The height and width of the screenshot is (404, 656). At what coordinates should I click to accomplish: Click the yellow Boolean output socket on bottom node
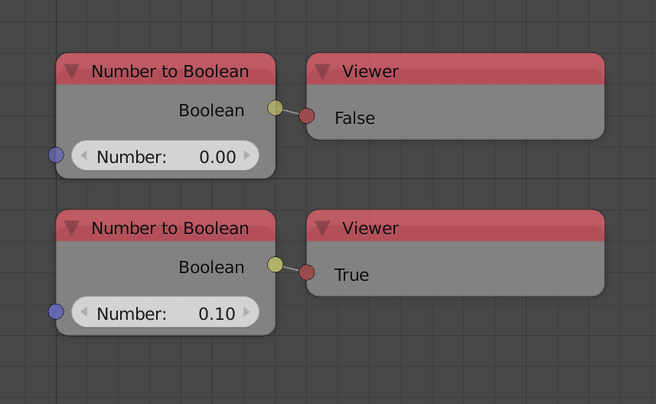pyautogui.click(x=275, y=264)
